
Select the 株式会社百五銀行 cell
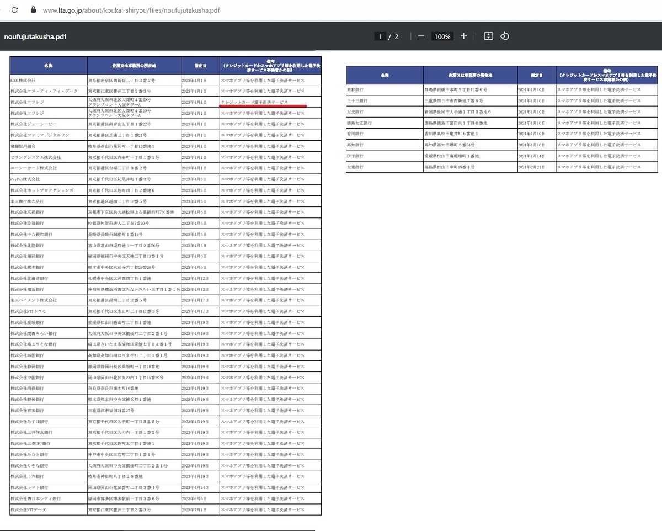(x=49, y=411)
